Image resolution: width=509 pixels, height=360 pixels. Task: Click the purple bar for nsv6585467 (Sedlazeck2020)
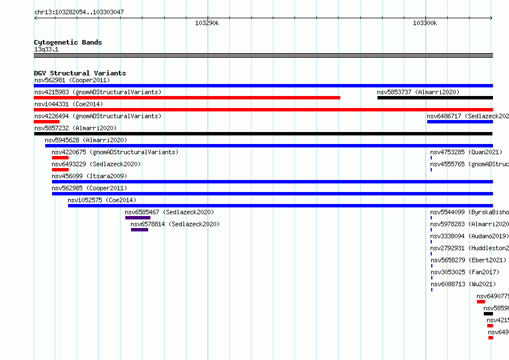138,218
